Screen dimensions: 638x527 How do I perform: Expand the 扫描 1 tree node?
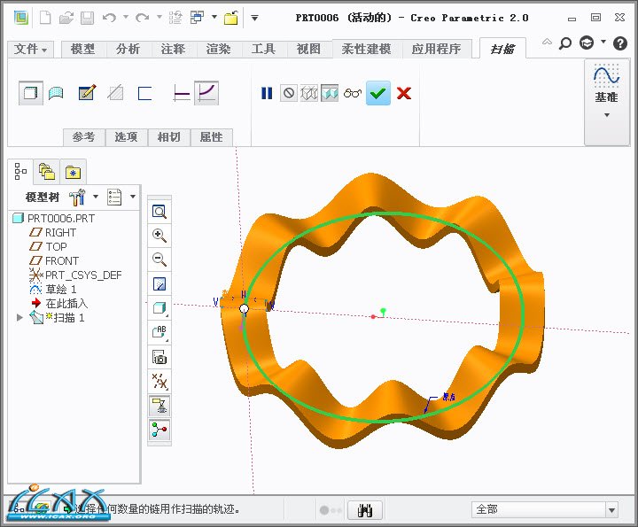[20, 317]
